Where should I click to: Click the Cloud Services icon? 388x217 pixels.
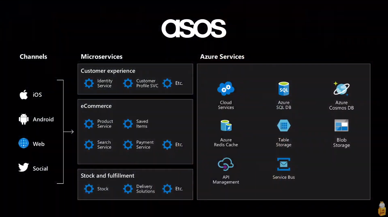click(x=226, y=89)
